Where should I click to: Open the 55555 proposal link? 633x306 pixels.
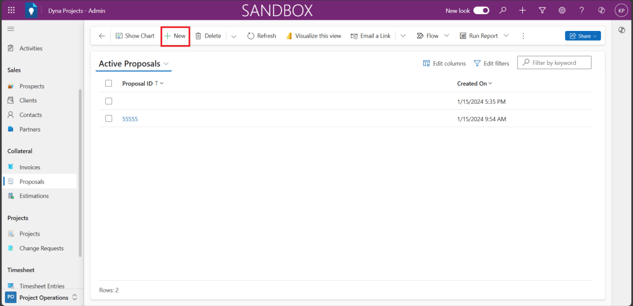(x=130, y=119)
